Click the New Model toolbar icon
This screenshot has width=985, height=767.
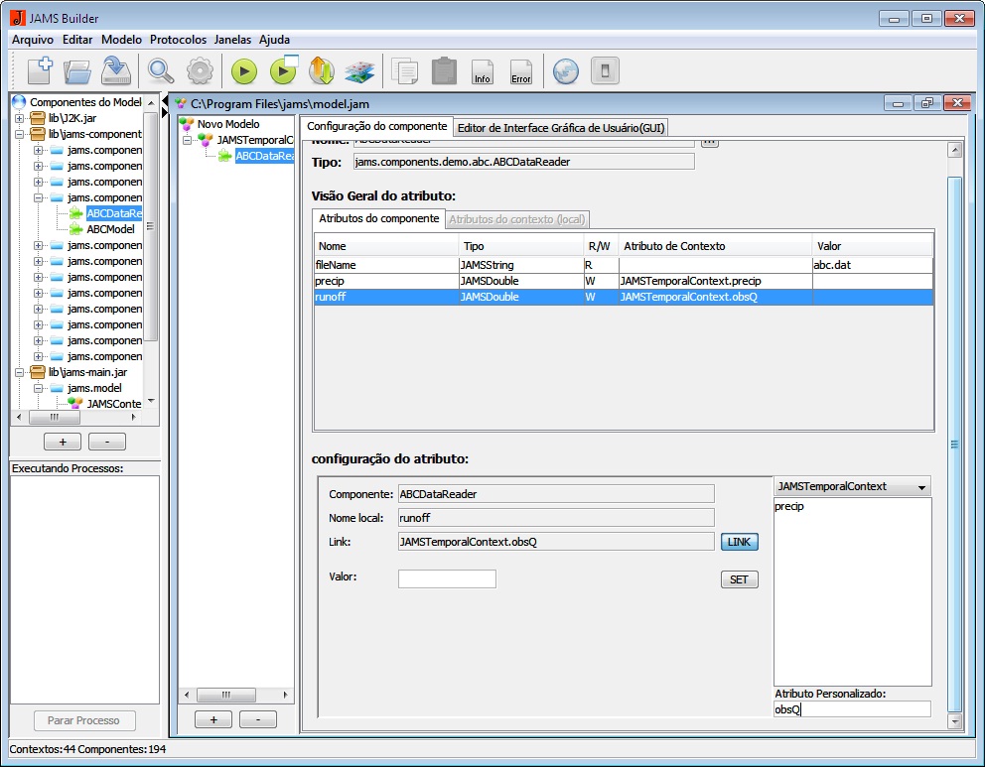coord(40,70)
